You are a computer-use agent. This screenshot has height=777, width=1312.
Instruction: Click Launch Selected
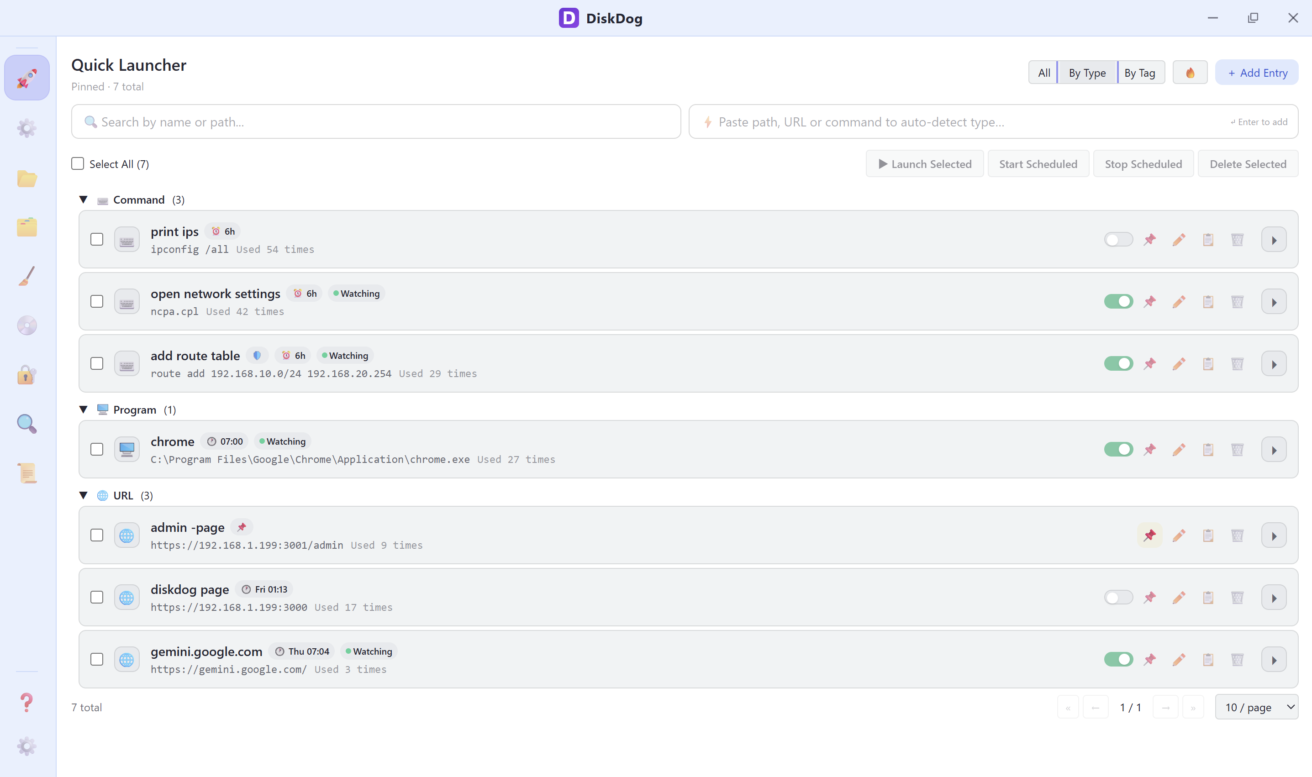(924, 164)
